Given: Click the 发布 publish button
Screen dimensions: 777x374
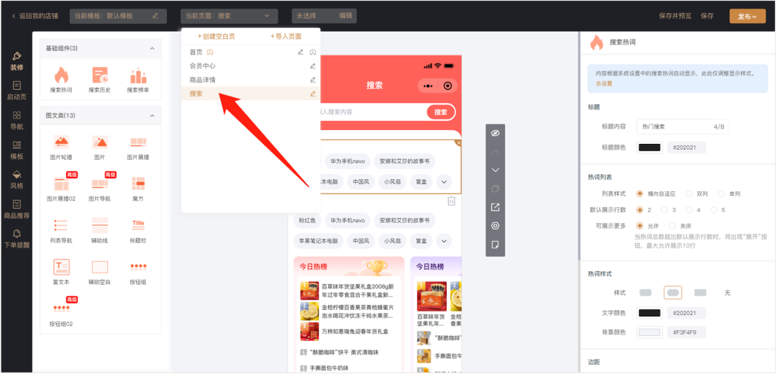Looking at the screenshot, I should click(x=747, y=16).
